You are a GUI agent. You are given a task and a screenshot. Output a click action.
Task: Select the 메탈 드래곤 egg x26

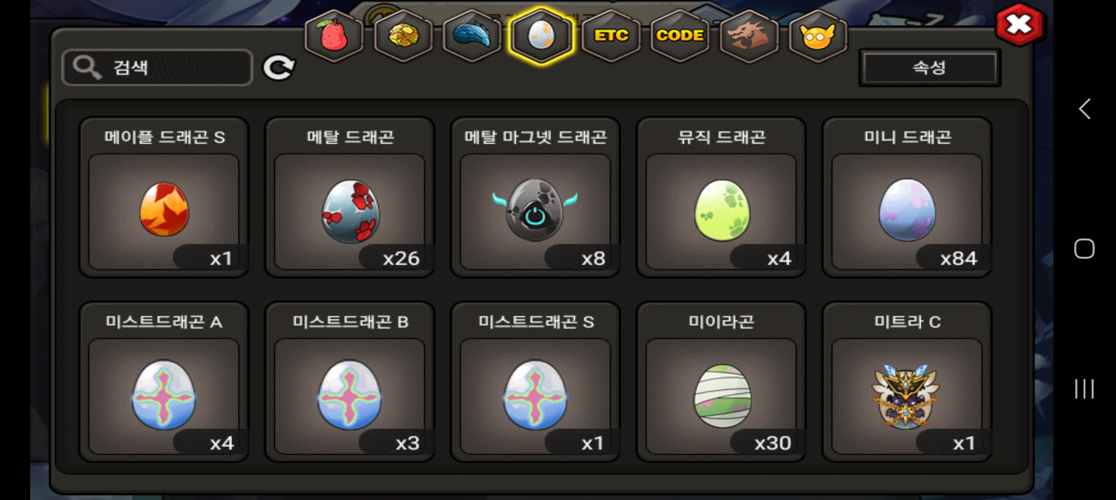350,197
